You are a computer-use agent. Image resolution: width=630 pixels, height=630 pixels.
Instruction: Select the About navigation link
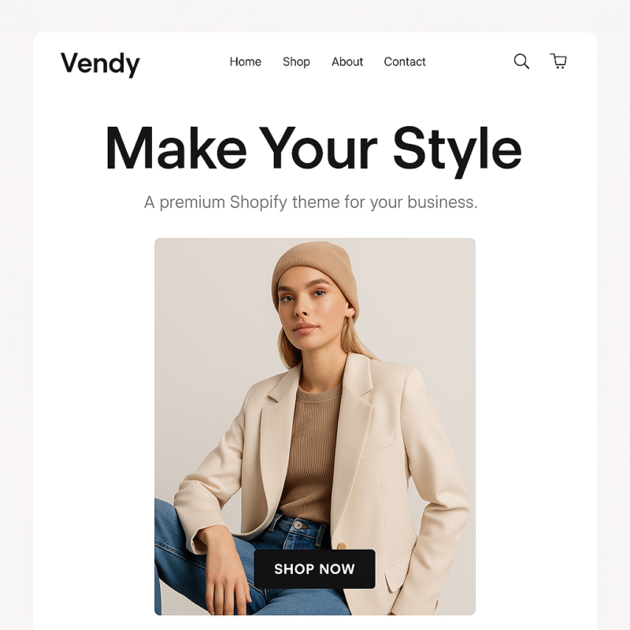click(347, 61)
